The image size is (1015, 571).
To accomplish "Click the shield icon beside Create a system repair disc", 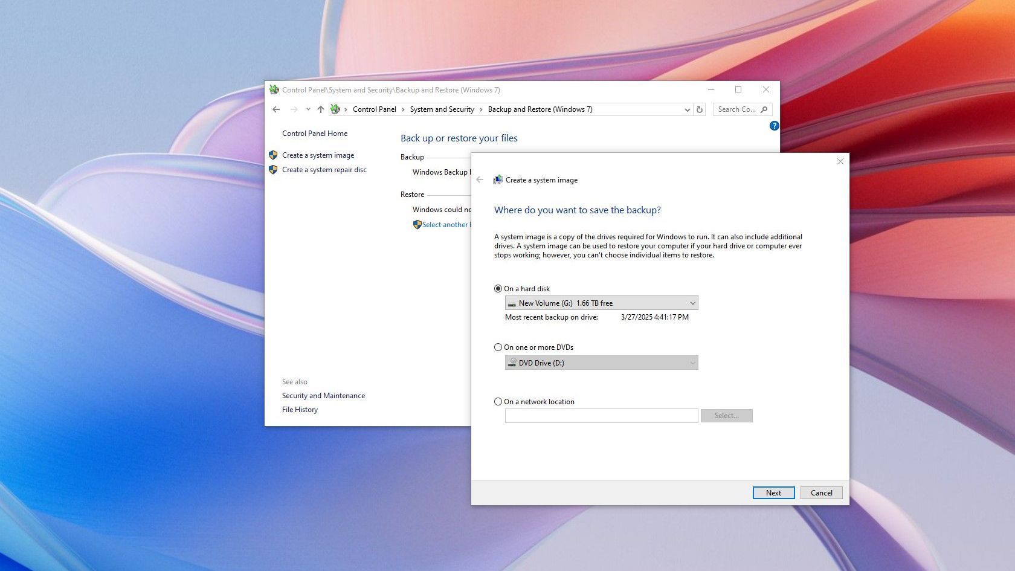I will click(273, 170).
